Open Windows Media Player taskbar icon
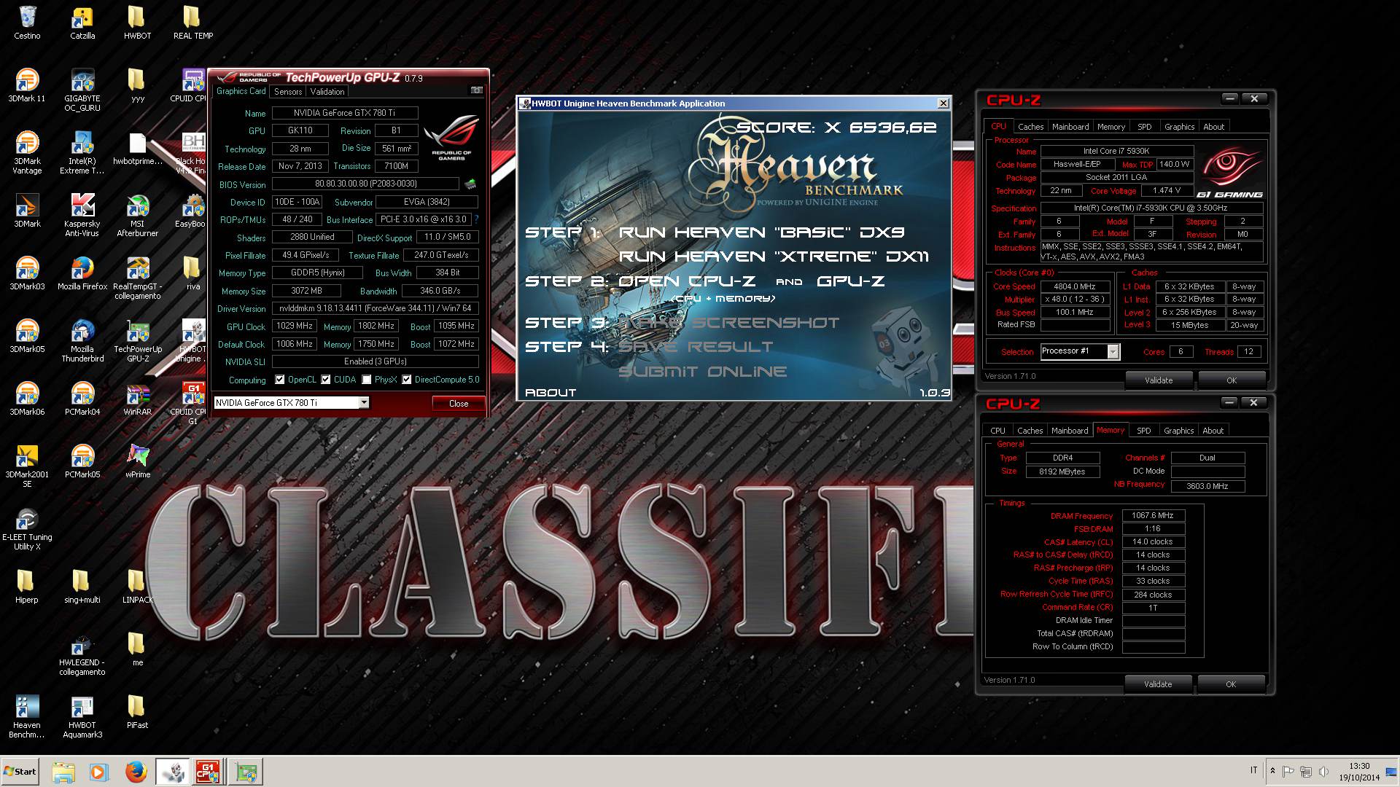The height and width of the screenshot is (787, 1400). [99, 772]
